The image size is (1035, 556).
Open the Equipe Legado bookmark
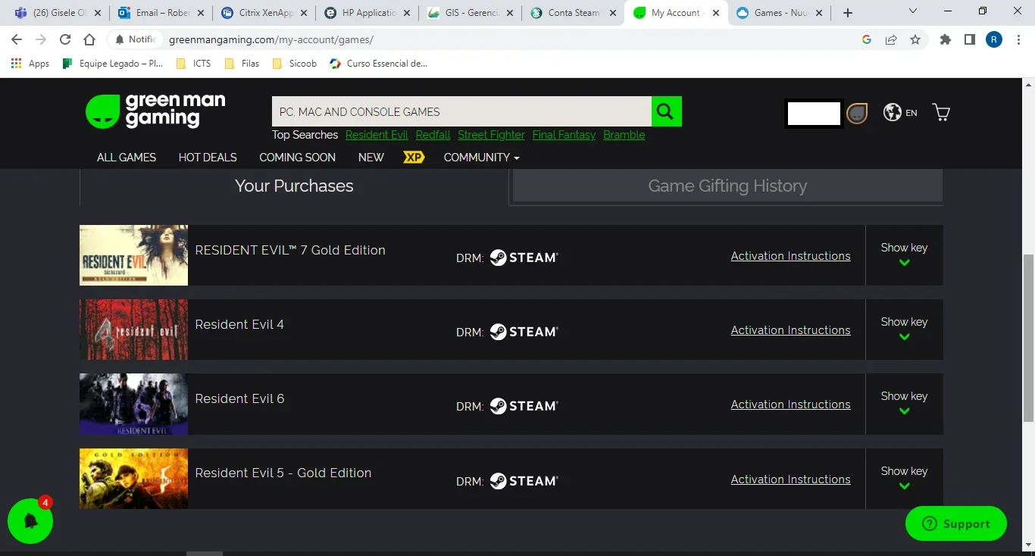coord(113,64)
